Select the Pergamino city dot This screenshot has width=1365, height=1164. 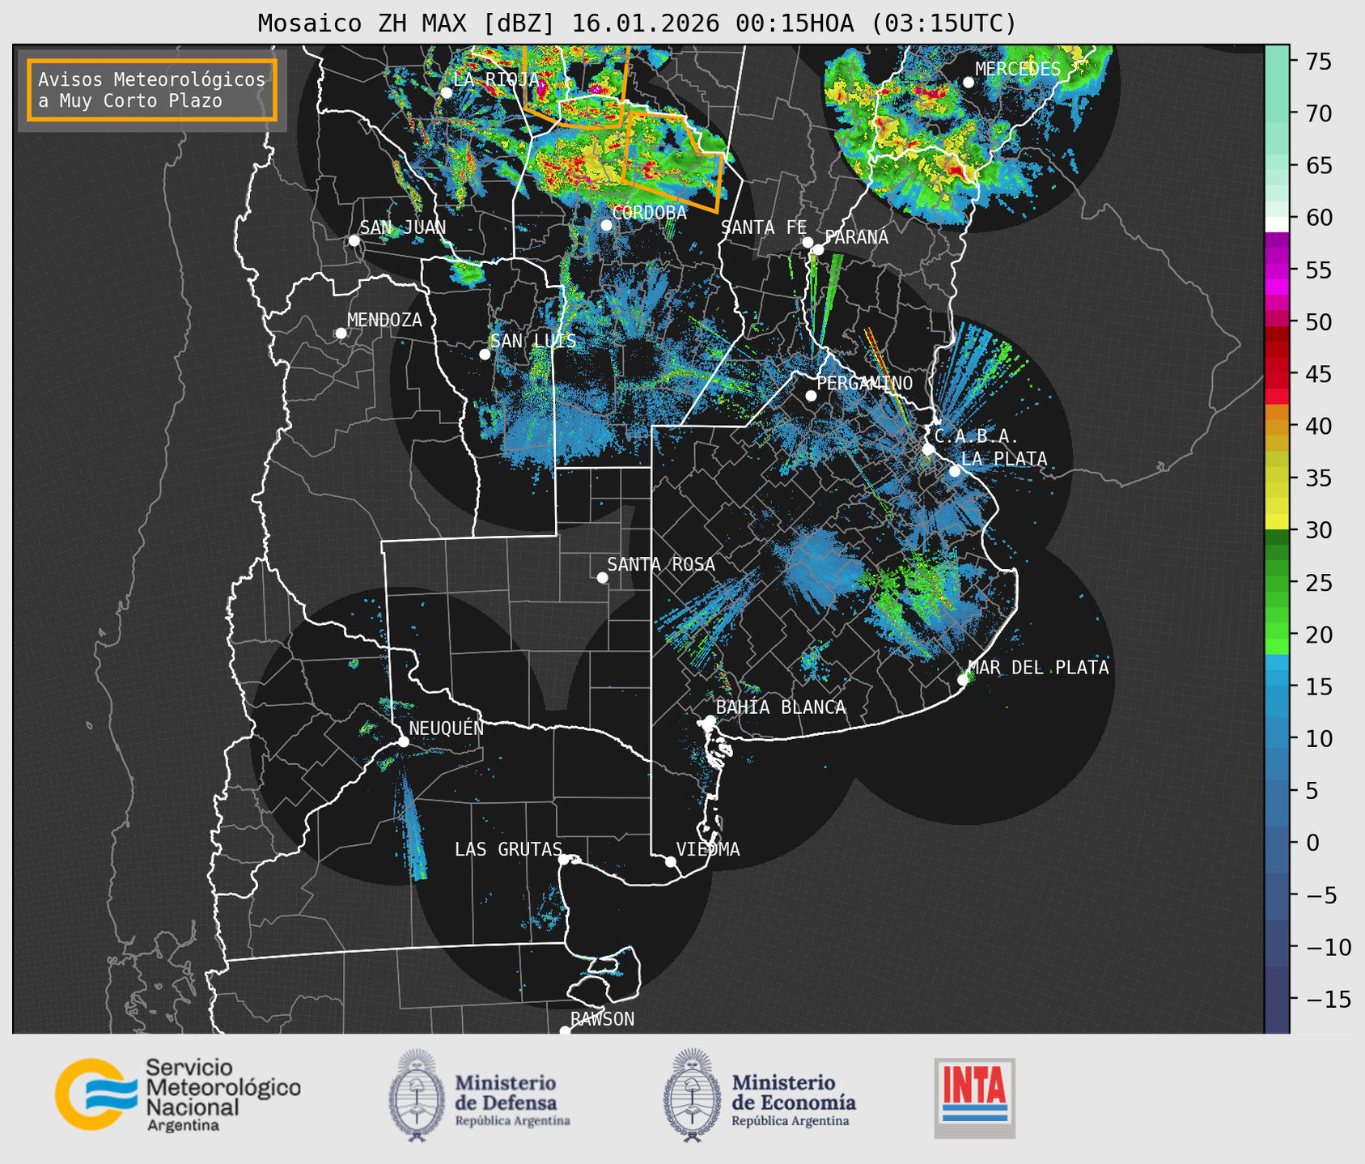pos(811,395)
